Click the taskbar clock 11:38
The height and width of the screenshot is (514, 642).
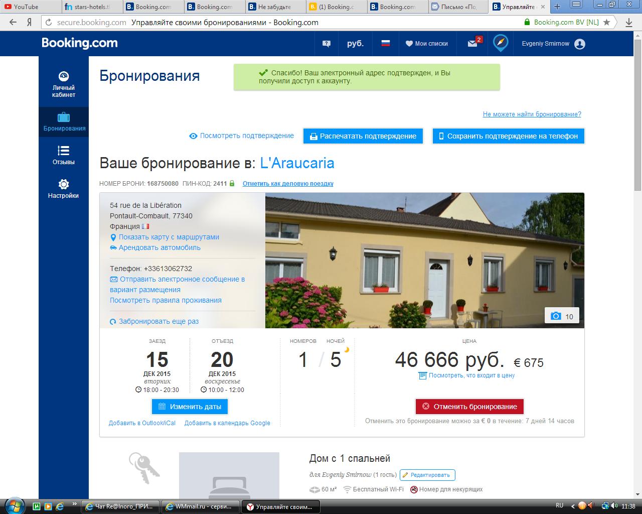pos(628,506)
